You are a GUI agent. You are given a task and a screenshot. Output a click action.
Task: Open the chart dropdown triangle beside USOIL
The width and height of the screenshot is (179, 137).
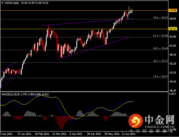point(2,3)
